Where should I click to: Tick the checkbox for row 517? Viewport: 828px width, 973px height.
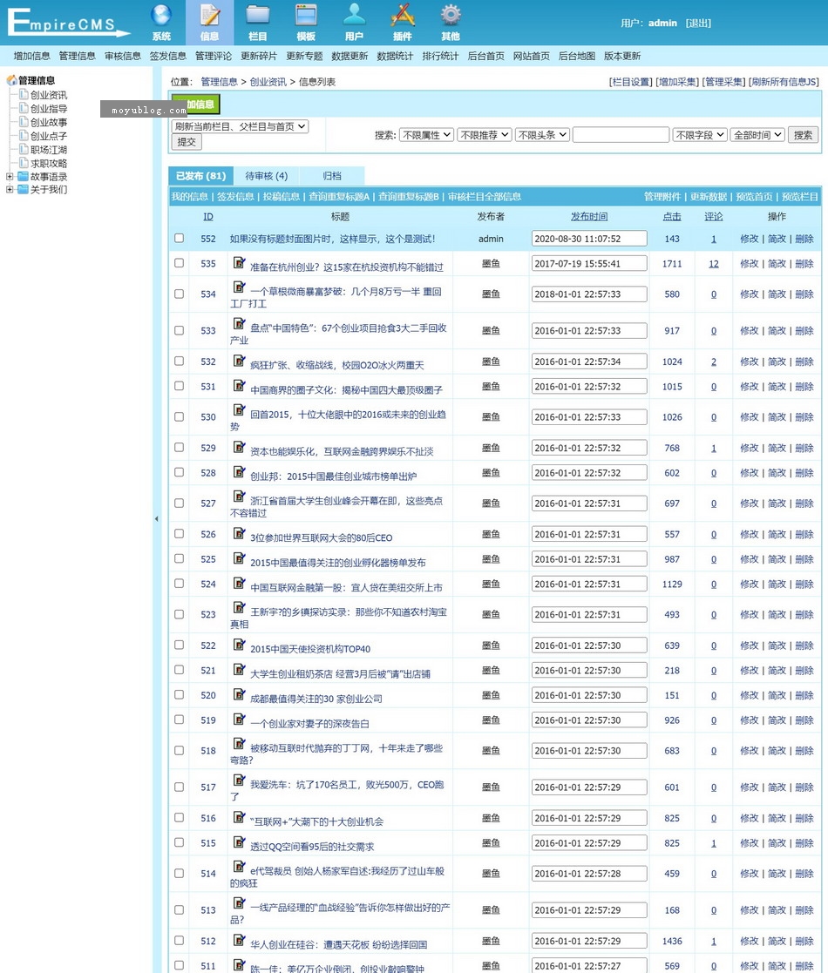coord(180,787)
